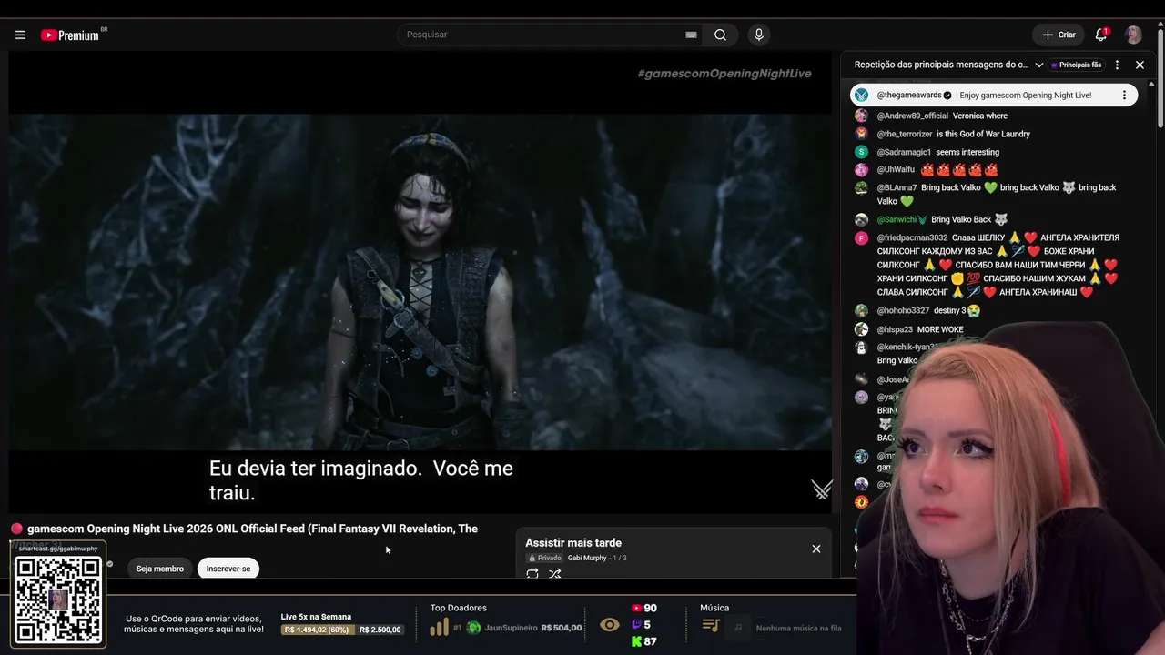Click the music queue icon
1165x655 pixels.
tap(711, 626)
